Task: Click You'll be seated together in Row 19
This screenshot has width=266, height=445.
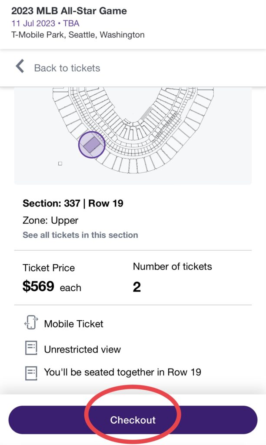Action: pos(123,372)
